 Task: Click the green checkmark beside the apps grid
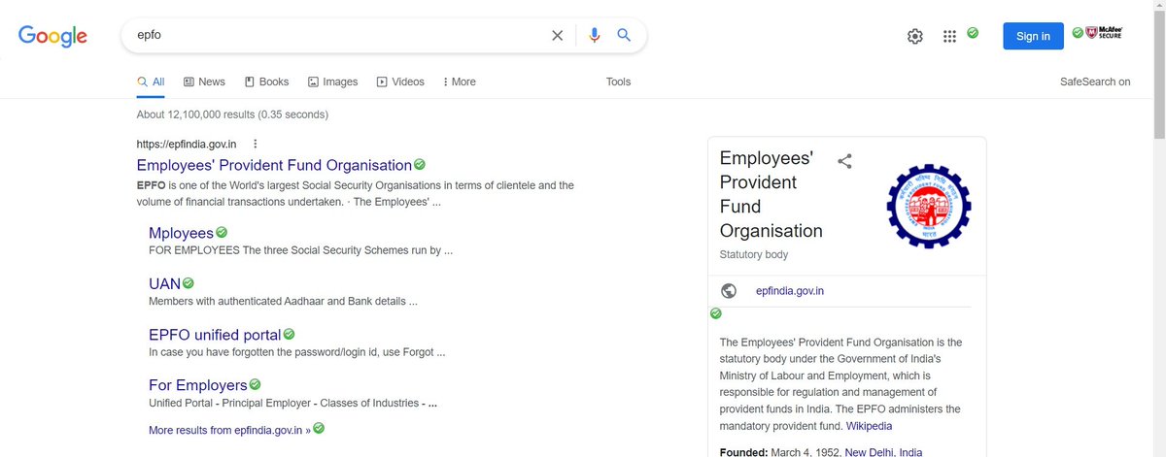[x=973, y=32]
